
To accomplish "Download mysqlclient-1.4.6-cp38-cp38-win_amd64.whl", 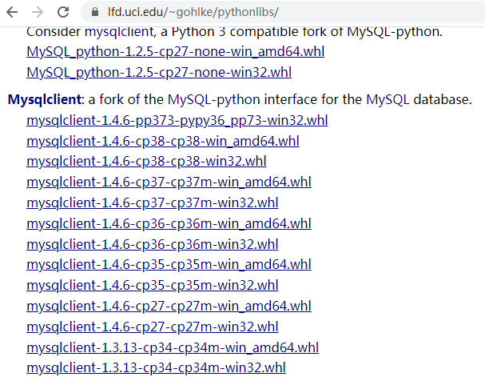I will tap(163, 141).
